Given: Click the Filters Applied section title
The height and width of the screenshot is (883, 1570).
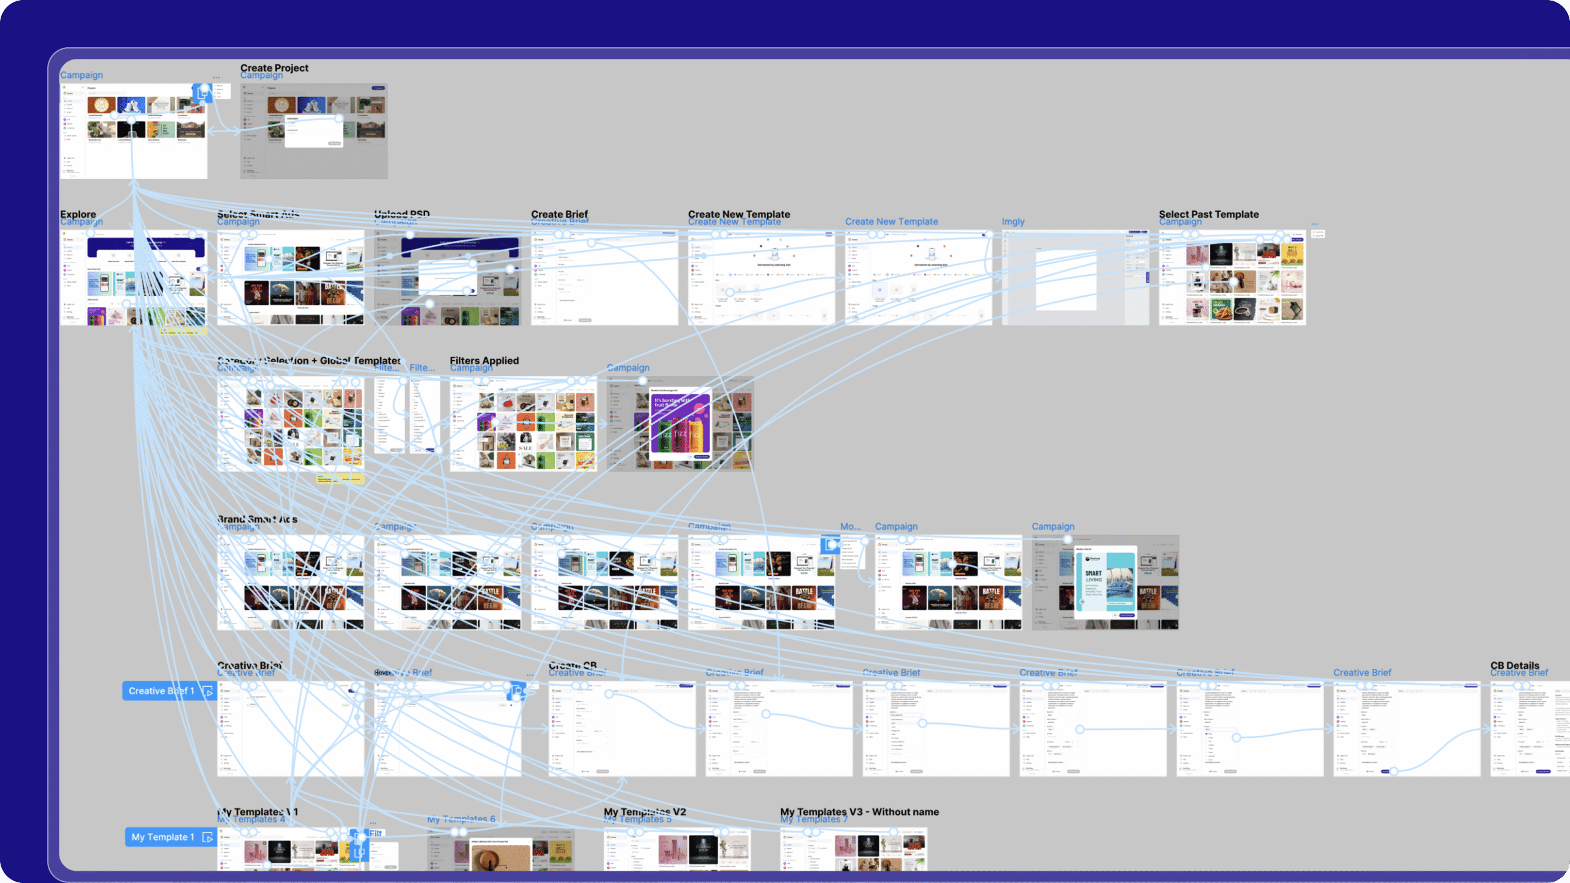Looking at the screenshot, I should click(484, 360).
